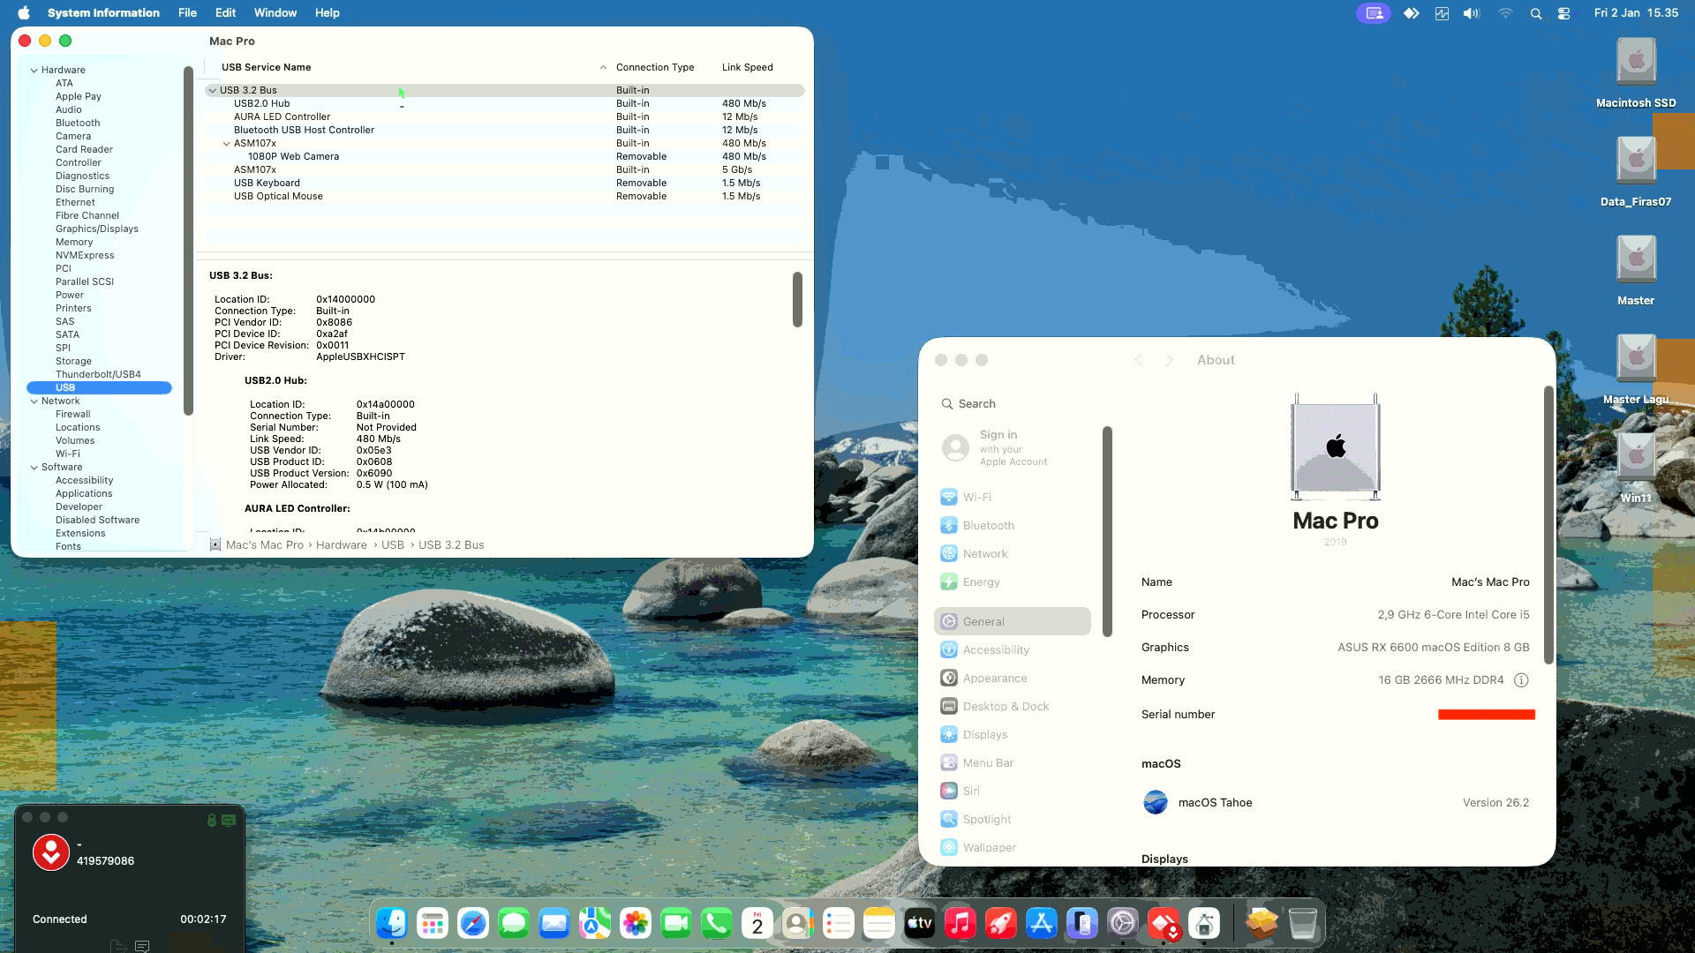The image size is (1695, 953).
Task: Collapse the Hardware section in the sidebar
Action: click(x=34, y=71)
